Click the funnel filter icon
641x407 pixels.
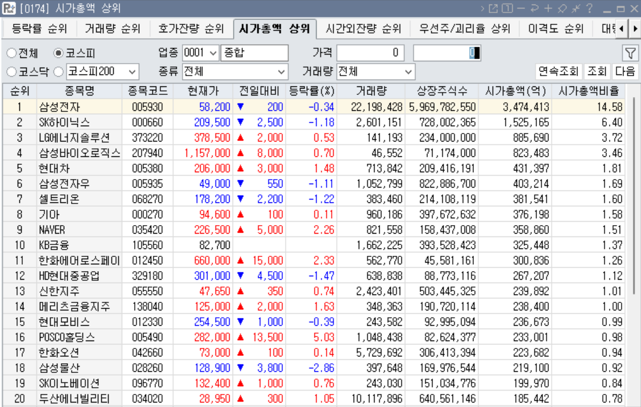630,53
